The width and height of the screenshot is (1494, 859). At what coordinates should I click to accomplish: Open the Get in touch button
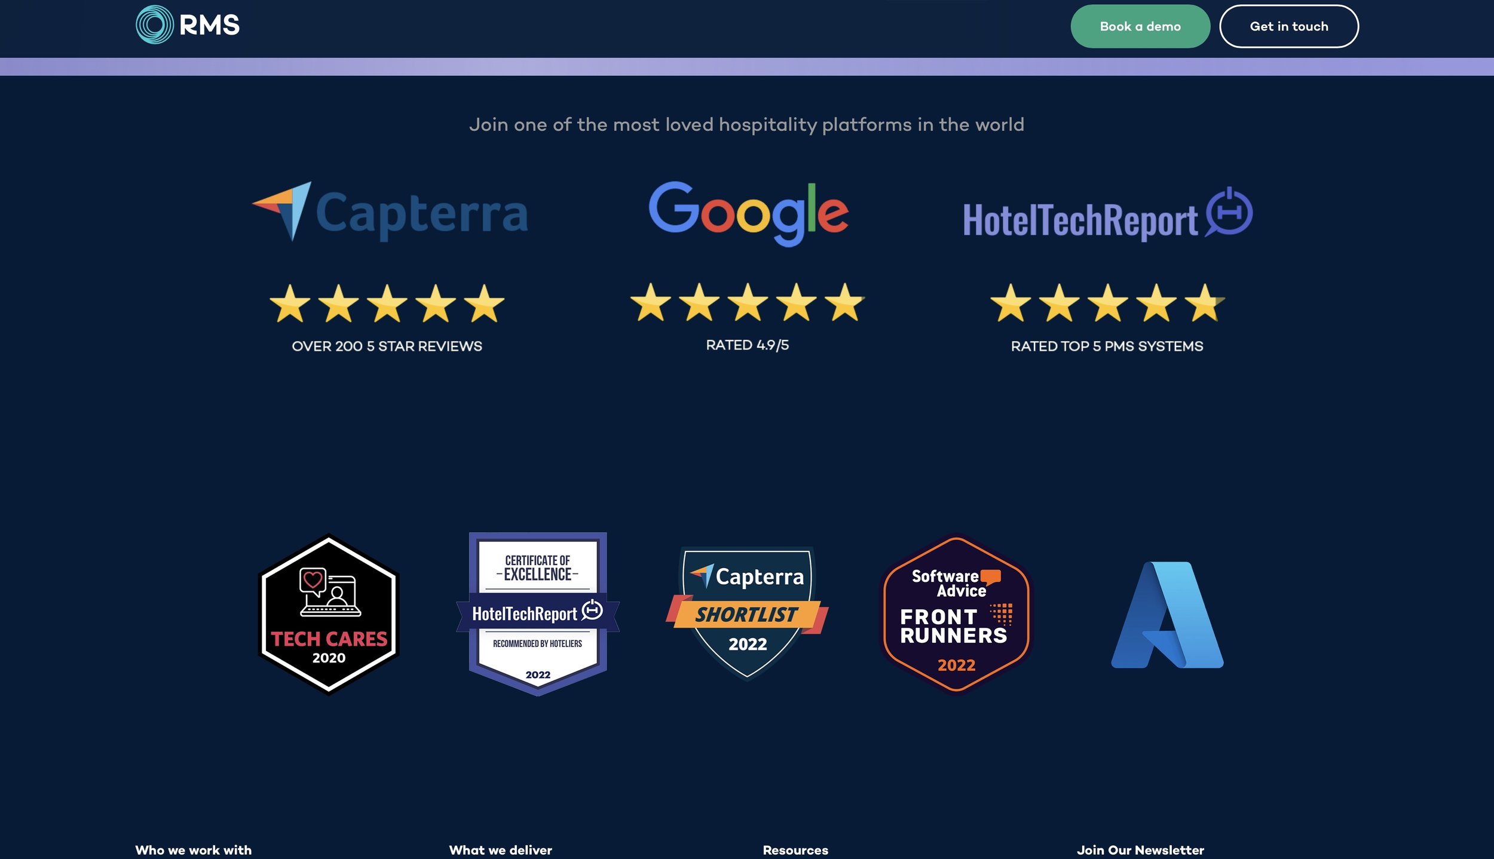coord(1289,26)
